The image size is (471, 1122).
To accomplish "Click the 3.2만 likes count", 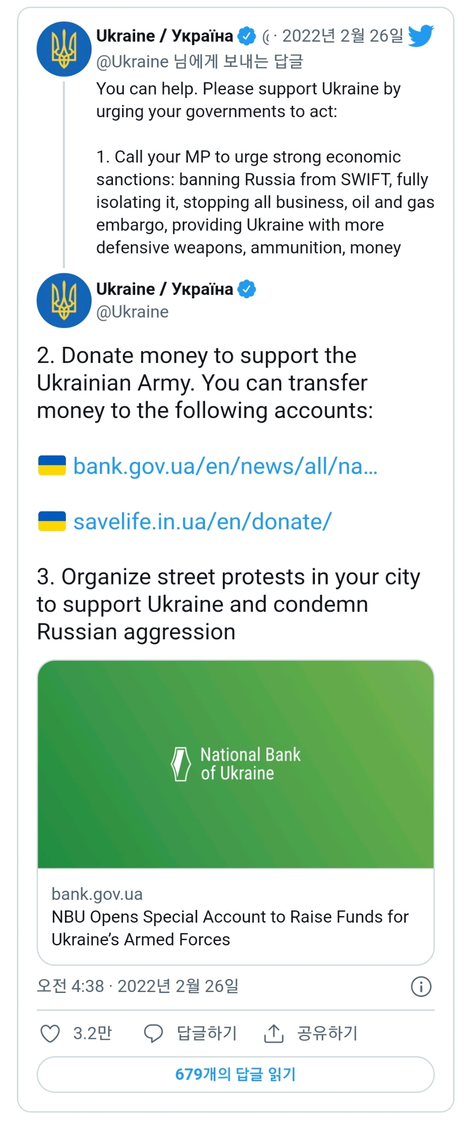I will coord(92,1033).
